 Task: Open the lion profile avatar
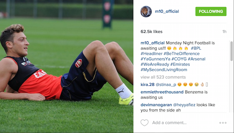[x=146, y=11]
